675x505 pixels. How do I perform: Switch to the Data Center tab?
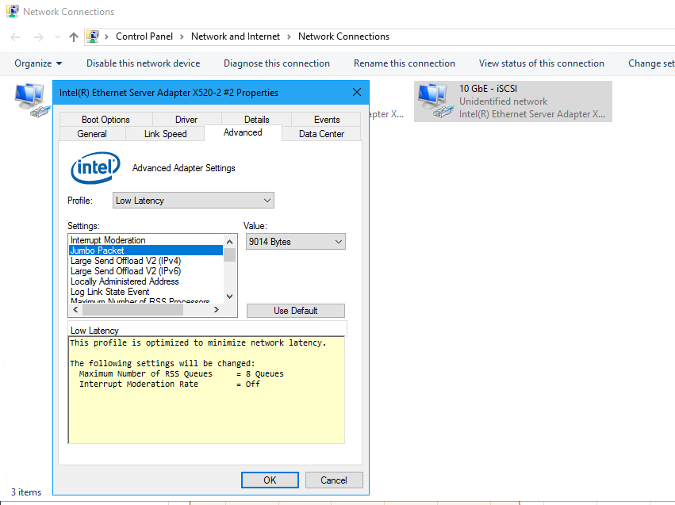[321, 134]
